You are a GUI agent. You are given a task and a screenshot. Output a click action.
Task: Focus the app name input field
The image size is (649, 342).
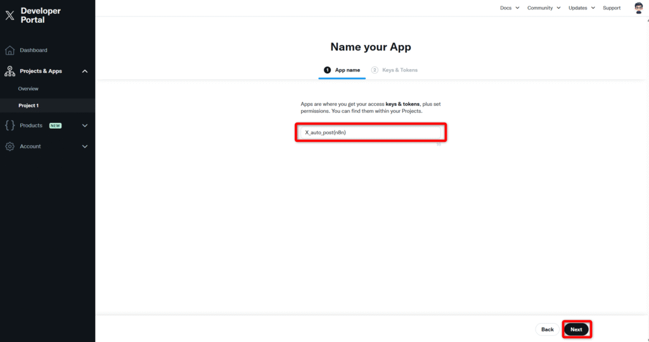coord(370,132)
